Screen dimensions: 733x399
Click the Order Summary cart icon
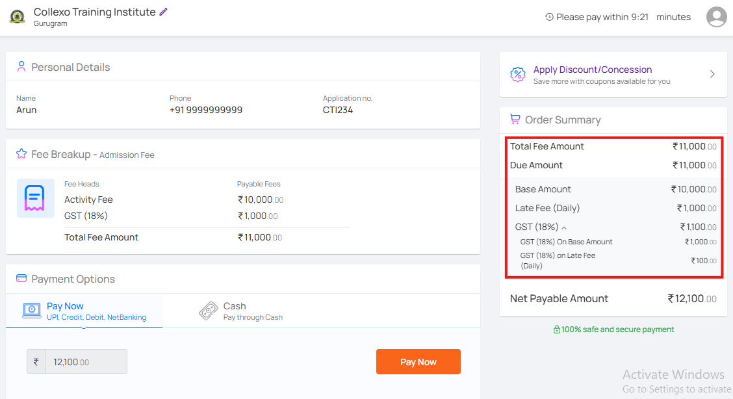click(515, 120)
